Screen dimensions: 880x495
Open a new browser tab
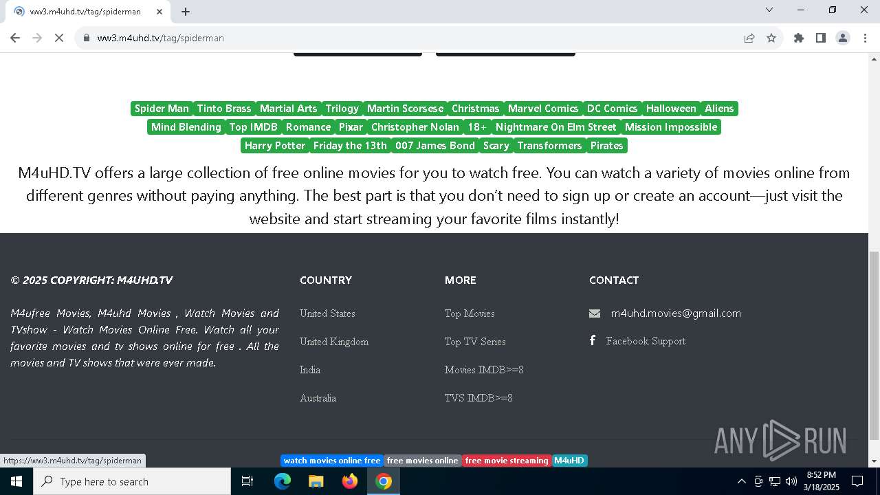(186, 12)
